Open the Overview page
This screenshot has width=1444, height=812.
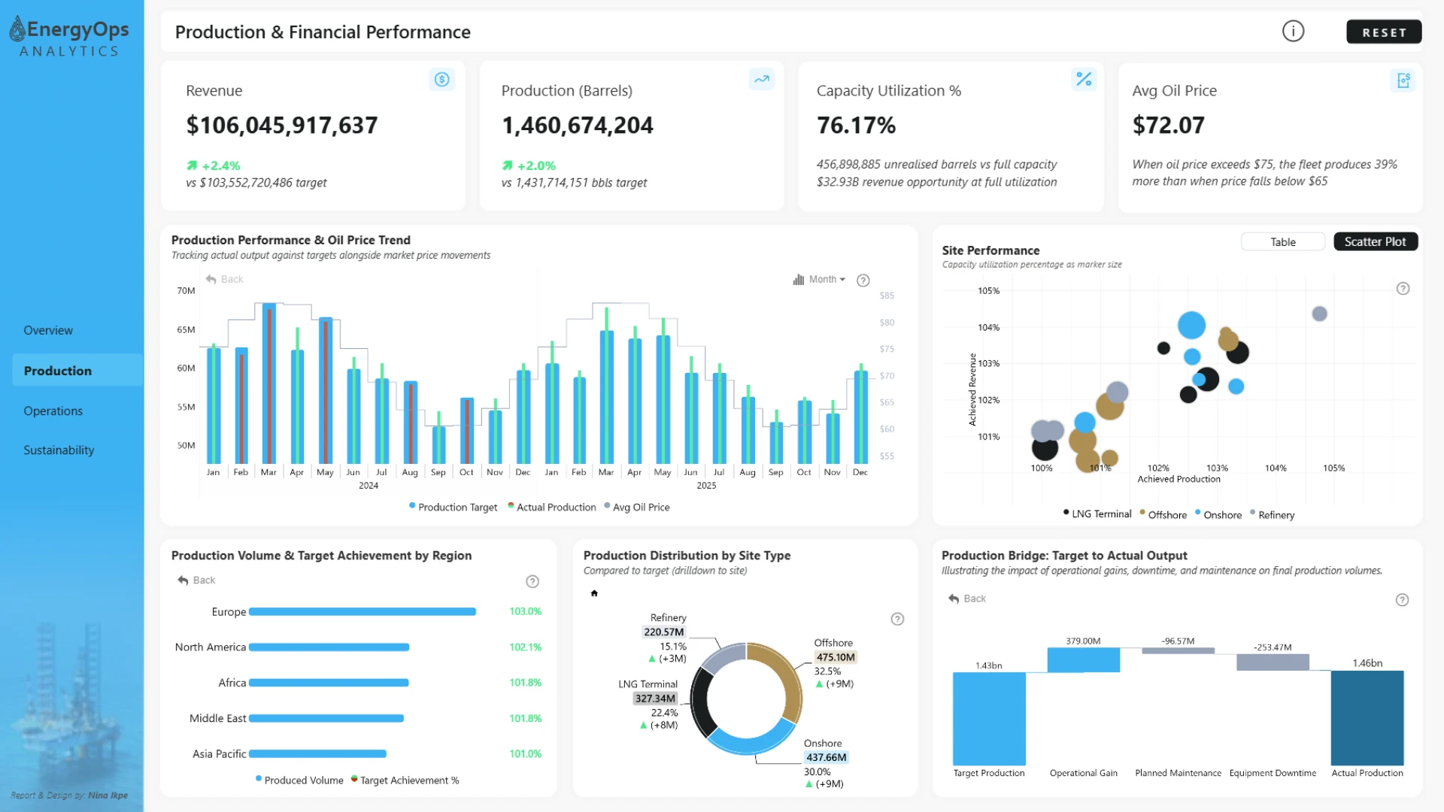48,331
